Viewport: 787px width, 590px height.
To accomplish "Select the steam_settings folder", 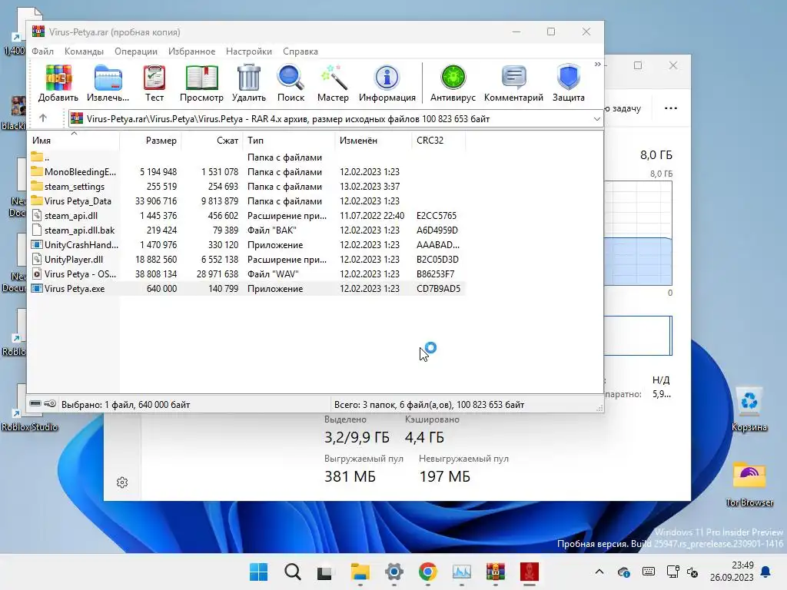I will (246, 186).
